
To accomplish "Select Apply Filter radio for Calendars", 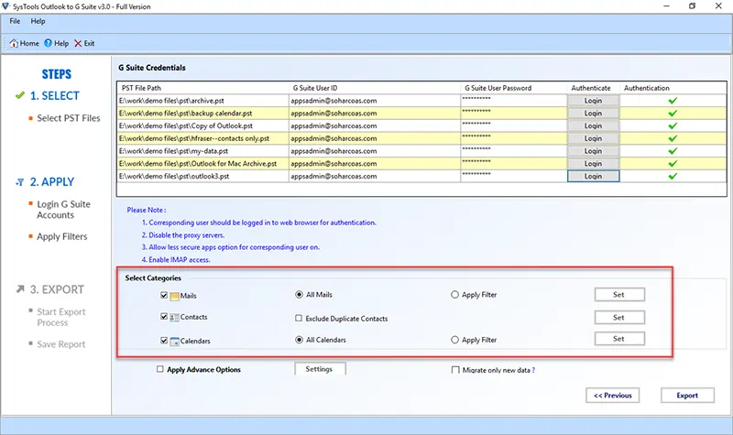I will 454,340.
